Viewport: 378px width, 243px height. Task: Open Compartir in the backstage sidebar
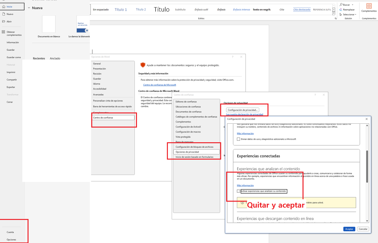point(12,80)
